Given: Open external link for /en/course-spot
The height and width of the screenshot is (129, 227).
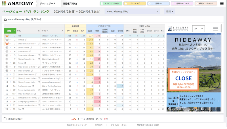Looking at the screenshot, I should click(x=33, y=86).
